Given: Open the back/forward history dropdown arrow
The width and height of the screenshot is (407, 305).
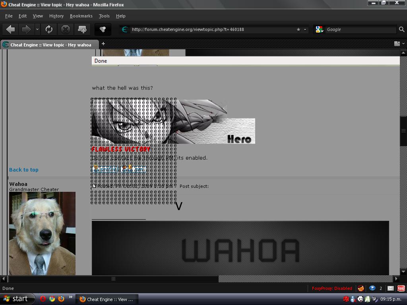Looking at the screenshot, I should (x=37, y=29).
